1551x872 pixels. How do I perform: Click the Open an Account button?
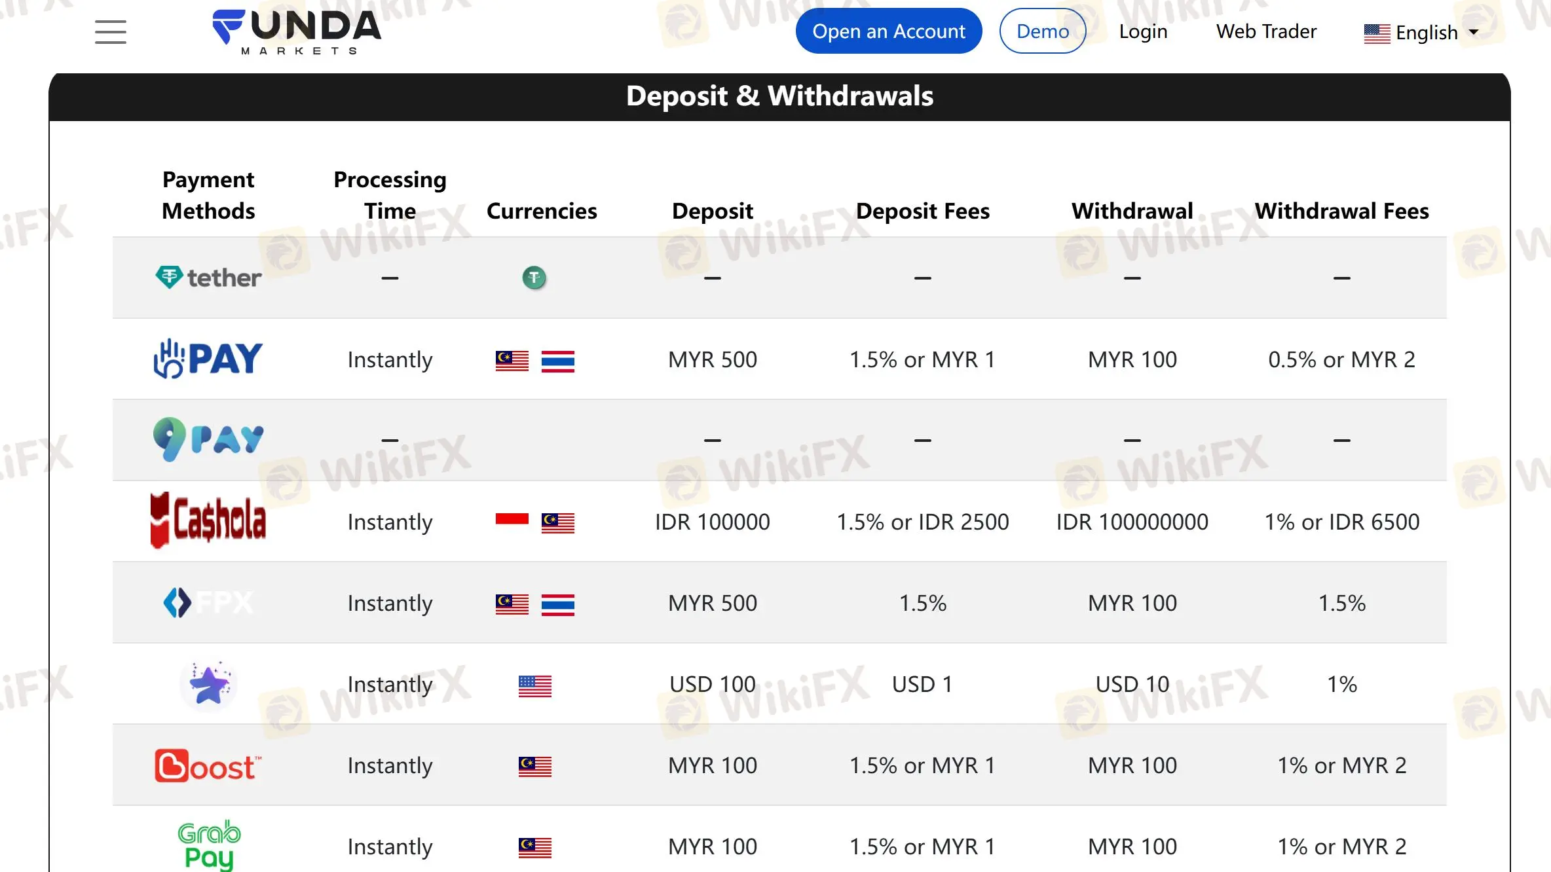888,31
